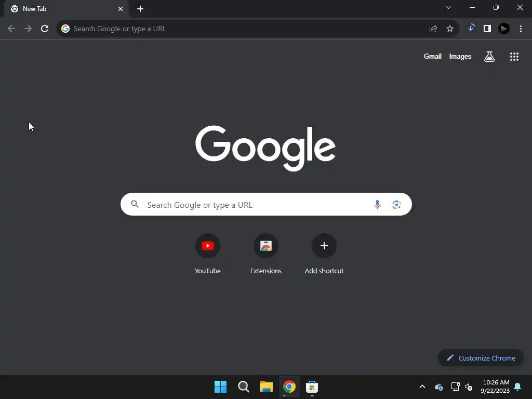Open the Extensions shortcut tile
532x399 pixels.
point(266,254)
